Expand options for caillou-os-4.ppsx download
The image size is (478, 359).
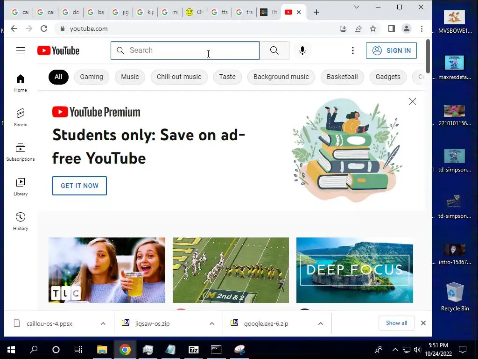click(x=103, y=323)
